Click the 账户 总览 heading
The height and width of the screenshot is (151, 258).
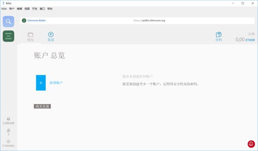coord(49,55)
